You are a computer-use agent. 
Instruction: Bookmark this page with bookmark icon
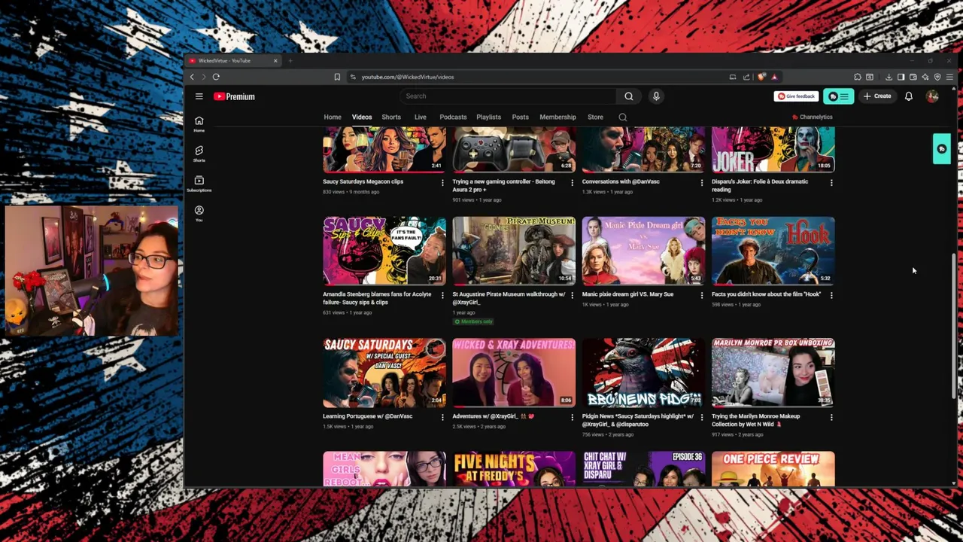click(x=337, y=77)
